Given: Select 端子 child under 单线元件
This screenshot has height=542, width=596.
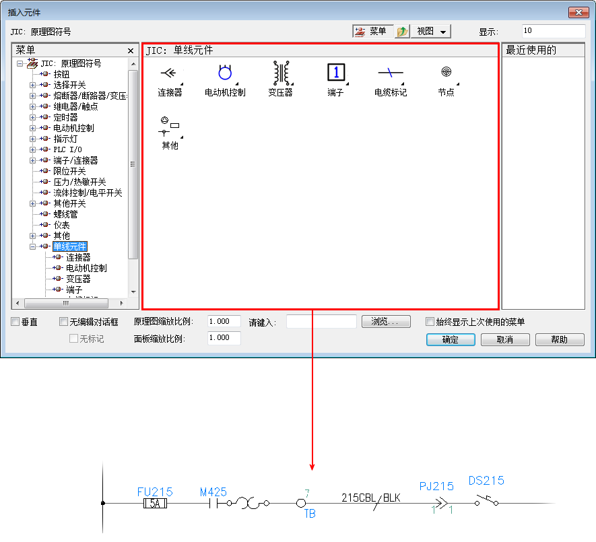Looking at the screenshot, I should point(74,290).
